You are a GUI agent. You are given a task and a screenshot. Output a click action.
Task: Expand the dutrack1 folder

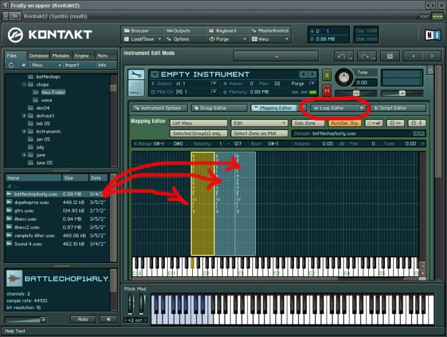[x=24, y=116]
